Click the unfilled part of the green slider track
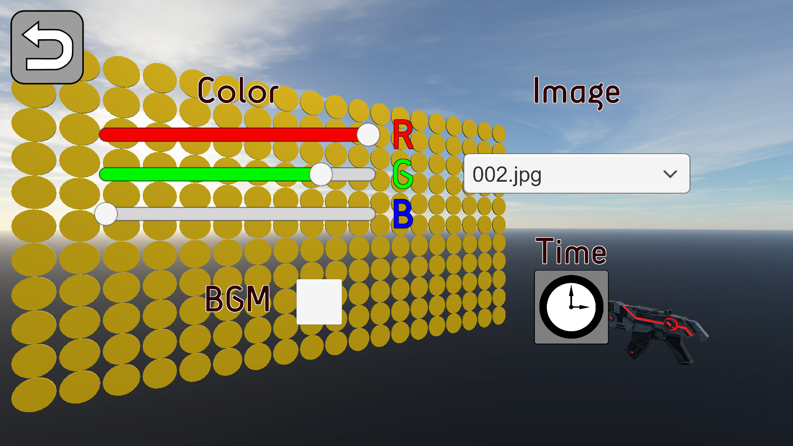The height and width of the screenshot is (446, 793). [x=354, y=174]
